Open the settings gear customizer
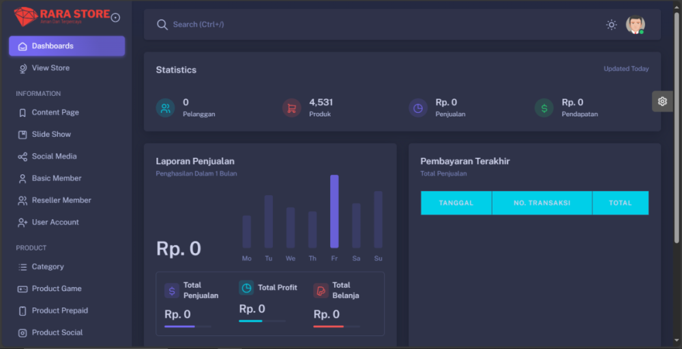Screen dimensions: 682x349 [662, 101]
